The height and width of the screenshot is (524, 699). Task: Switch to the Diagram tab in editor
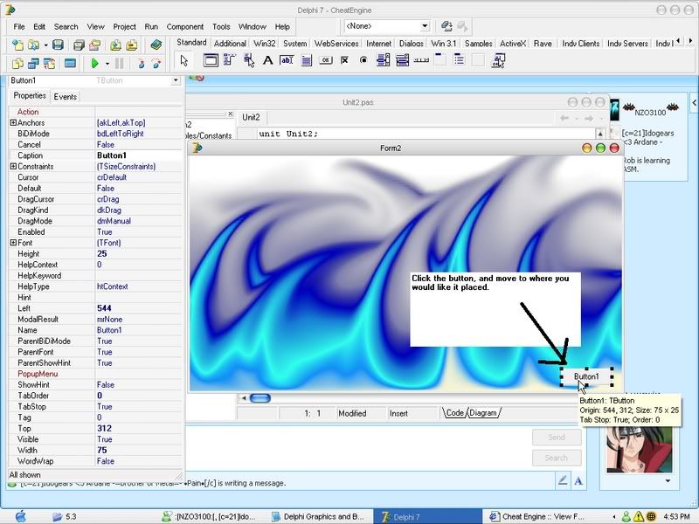pos(483,413)
